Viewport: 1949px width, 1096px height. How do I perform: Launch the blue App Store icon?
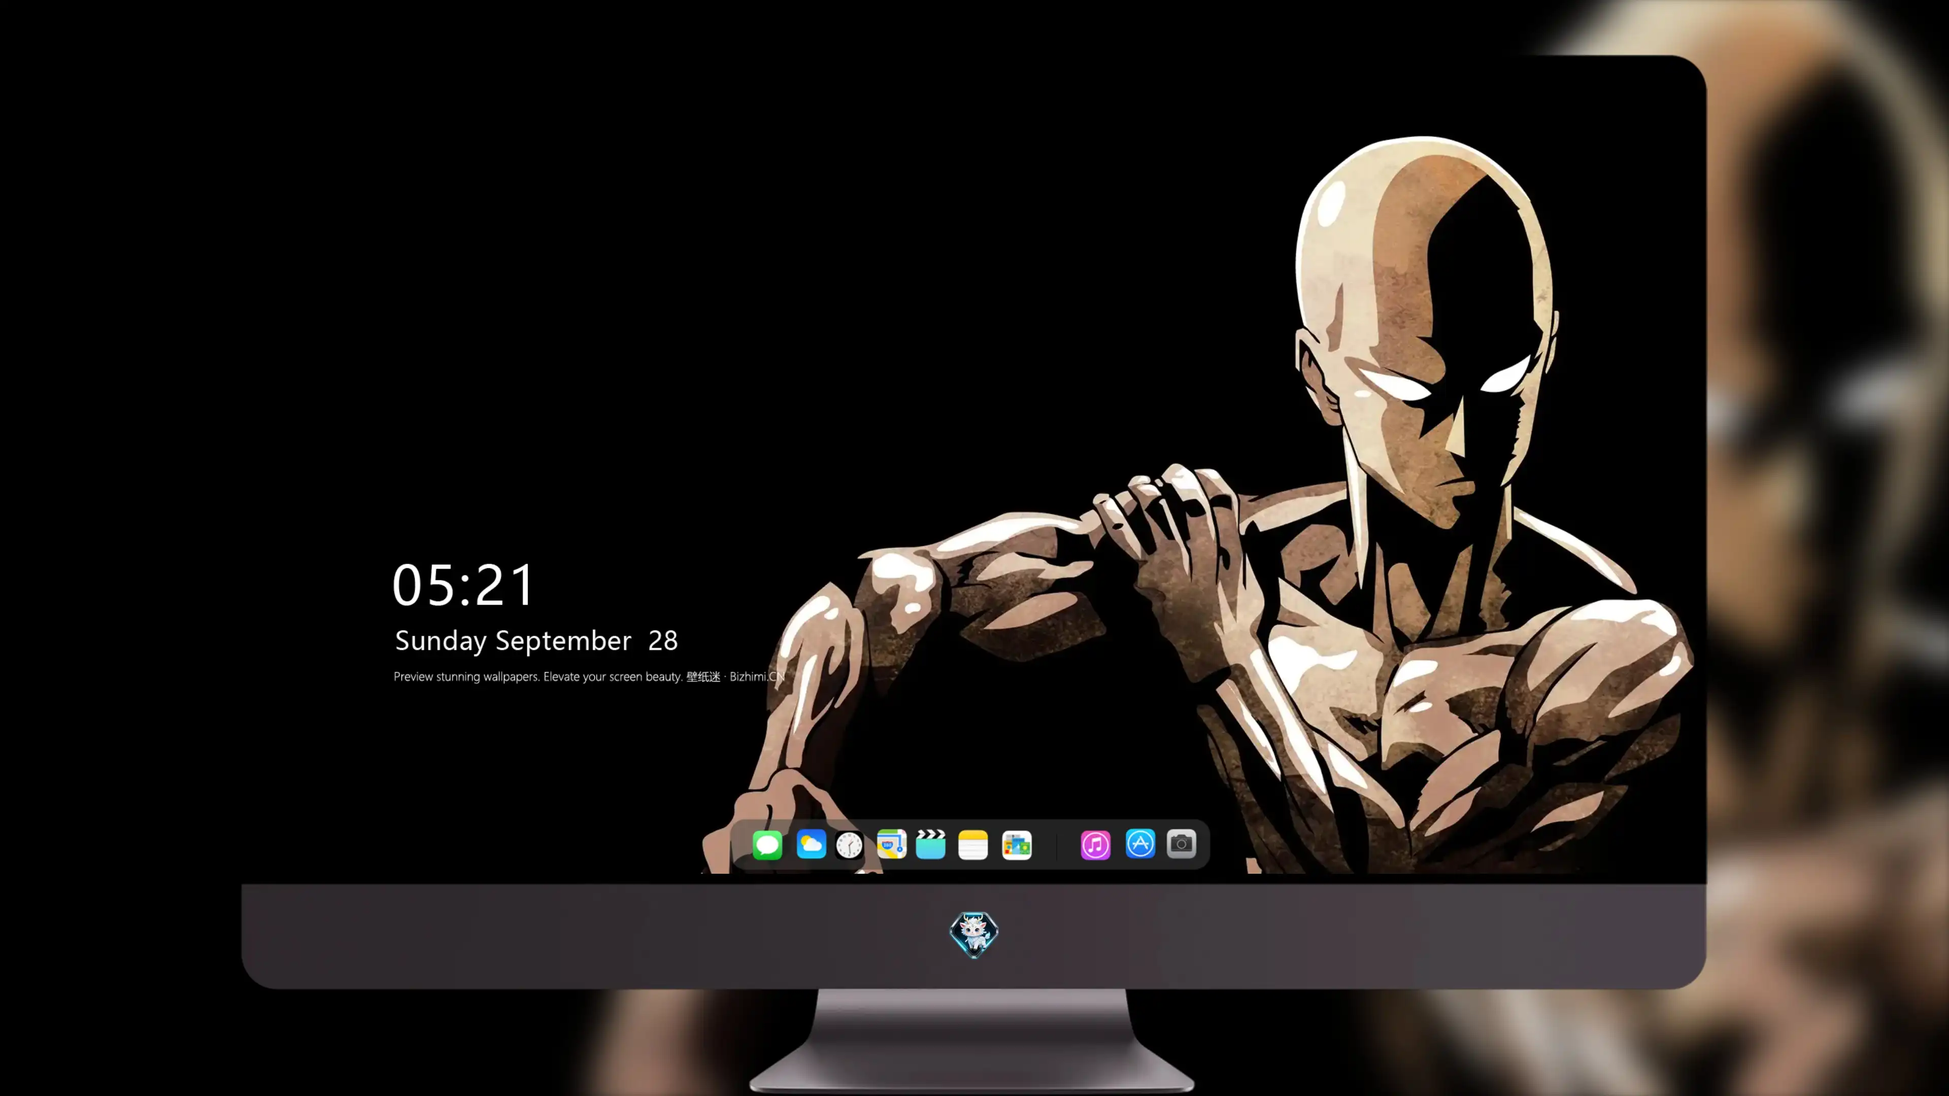pos(1140,843)
